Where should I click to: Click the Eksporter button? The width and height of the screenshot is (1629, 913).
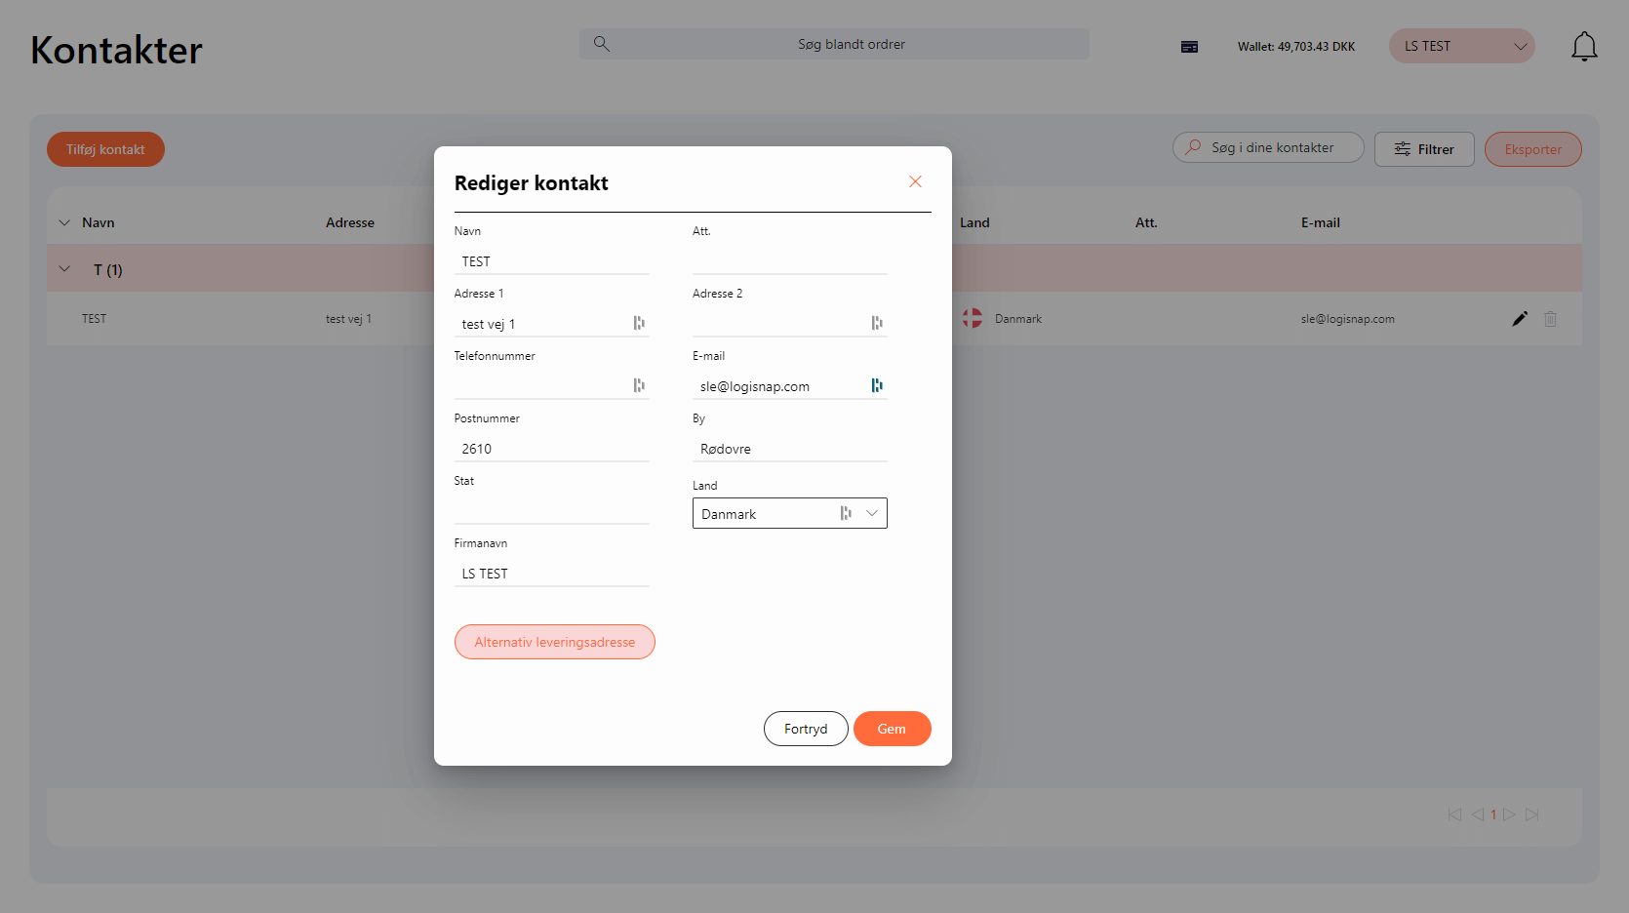pyautogui.click(x=1532, y=148)
